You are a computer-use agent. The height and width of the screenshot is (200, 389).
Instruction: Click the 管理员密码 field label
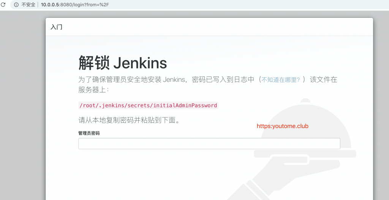click(x=89, y=133)
